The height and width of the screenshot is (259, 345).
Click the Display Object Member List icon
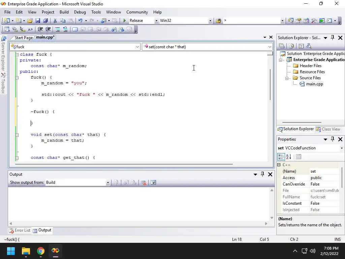coord(7,29)
